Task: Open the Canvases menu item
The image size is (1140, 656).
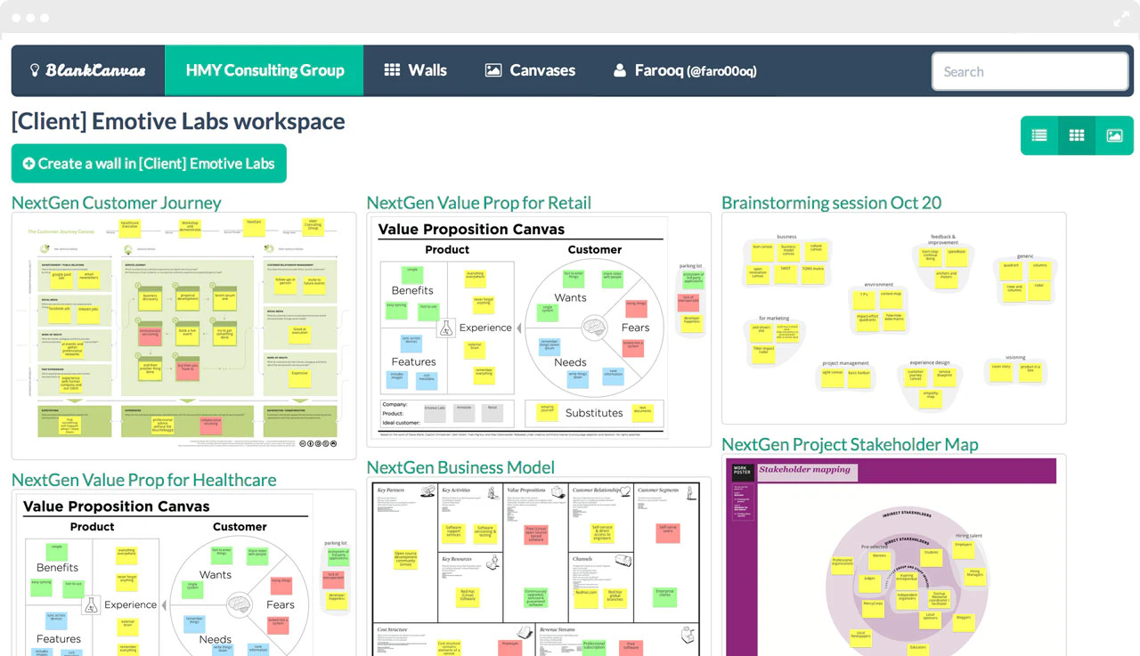Action: 530,70
